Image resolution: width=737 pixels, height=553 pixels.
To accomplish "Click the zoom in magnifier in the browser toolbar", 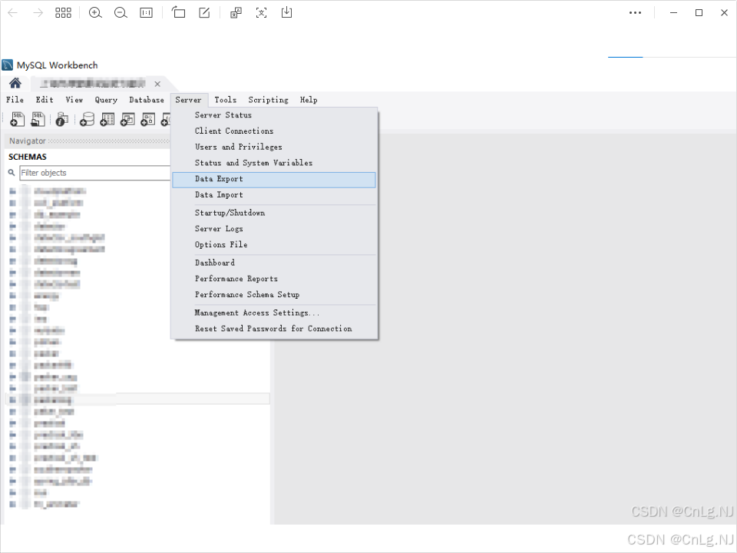I will 95,12.
